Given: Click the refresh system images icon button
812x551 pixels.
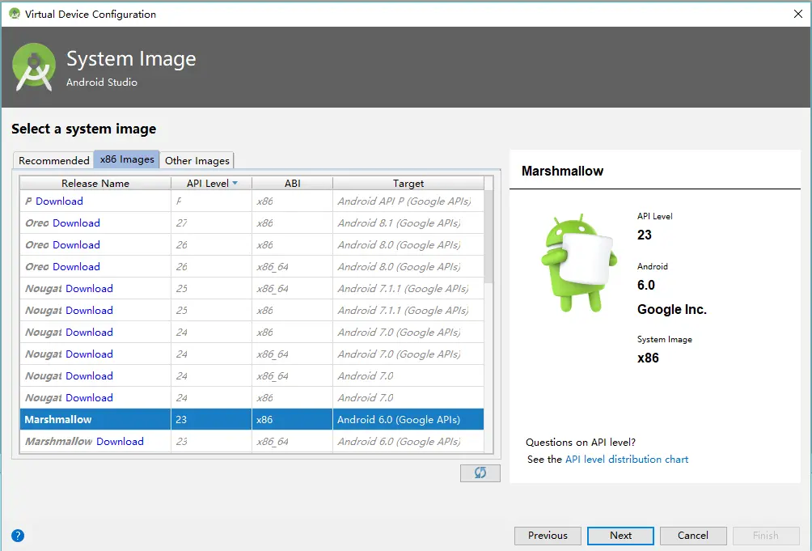Looking at the screenshot, I should click(x=480, y=473).
